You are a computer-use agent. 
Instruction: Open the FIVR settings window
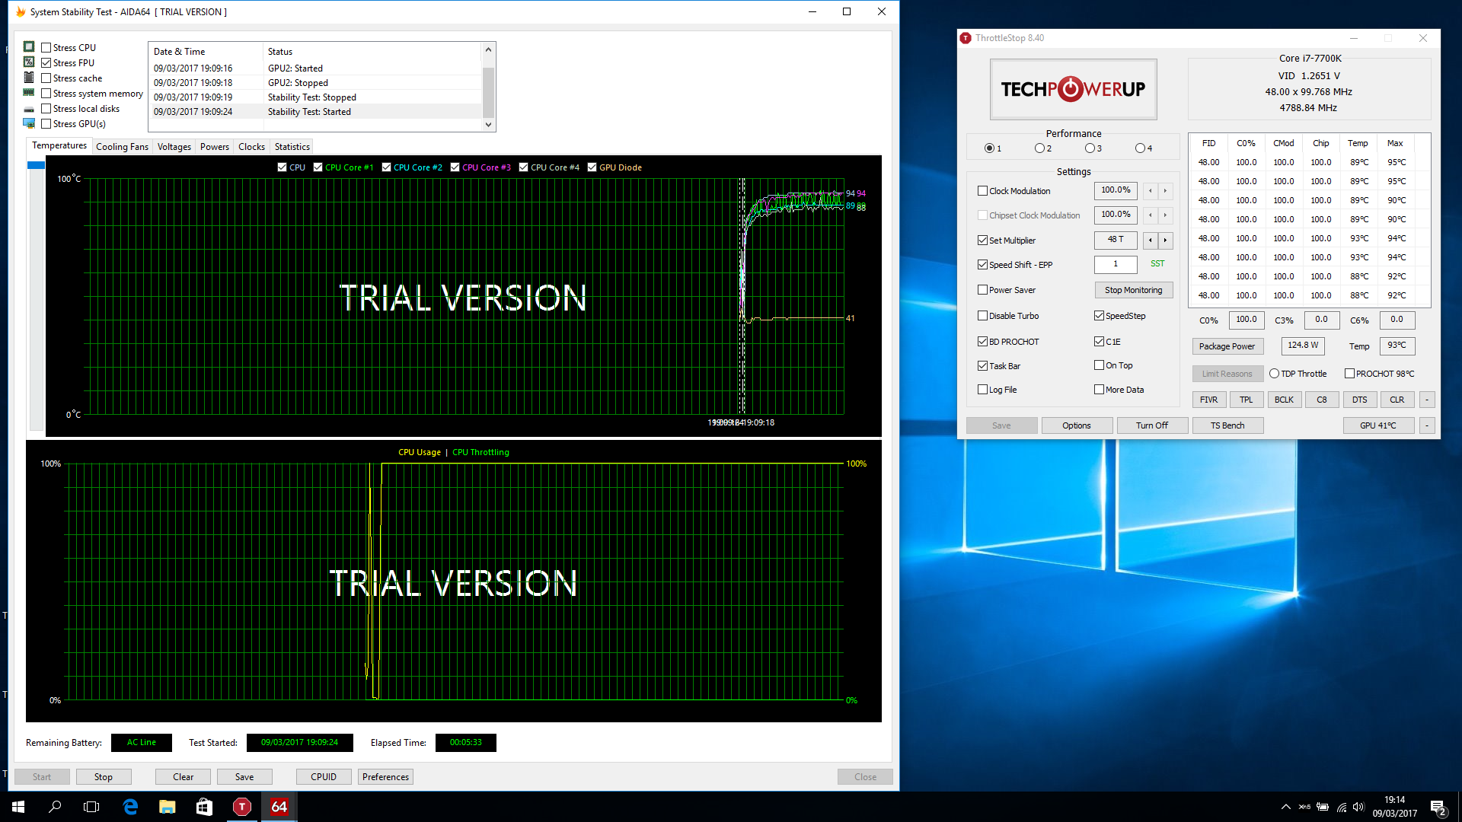point(1208,400)
